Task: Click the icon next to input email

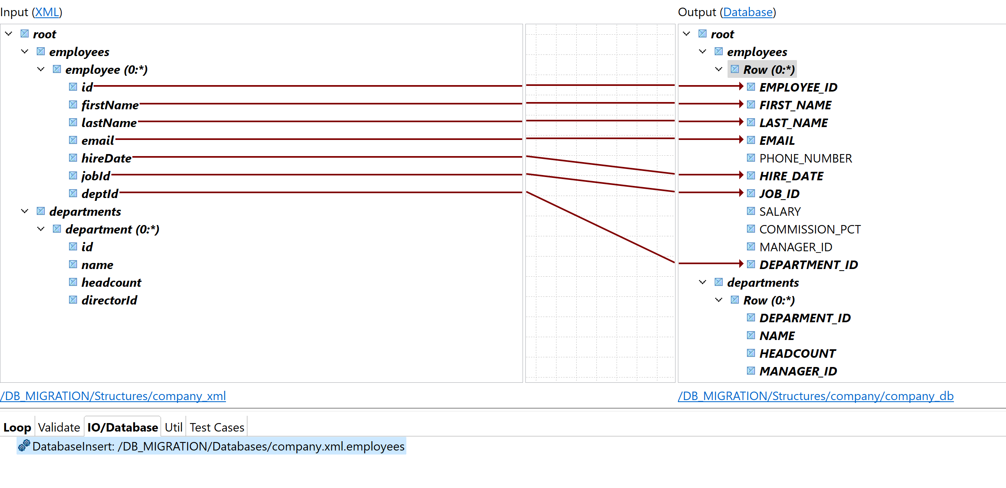Action: click(73, 140)
